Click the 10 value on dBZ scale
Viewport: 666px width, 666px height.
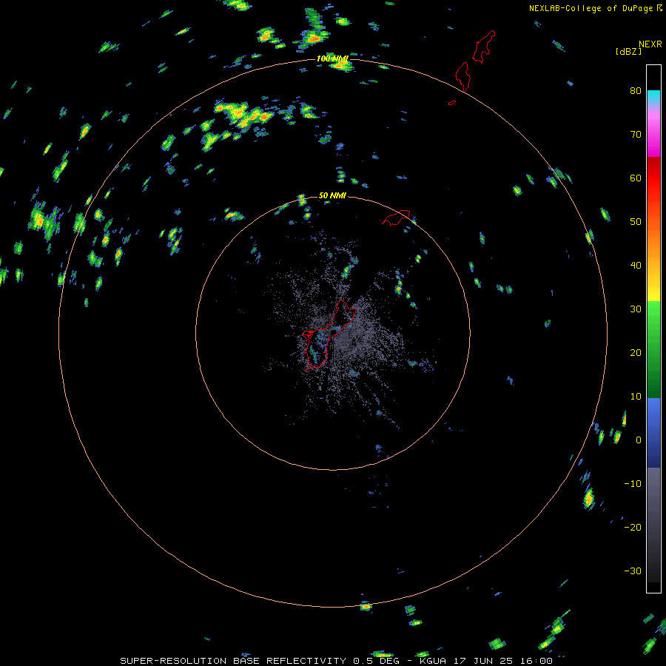pyautogui.click(x=636, y=397)
